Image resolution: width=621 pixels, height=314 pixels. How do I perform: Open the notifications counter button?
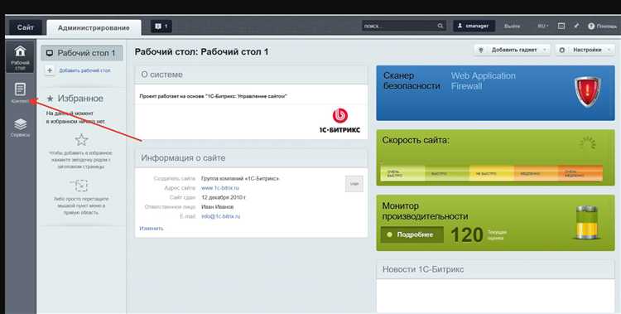(x=161, y=27)
